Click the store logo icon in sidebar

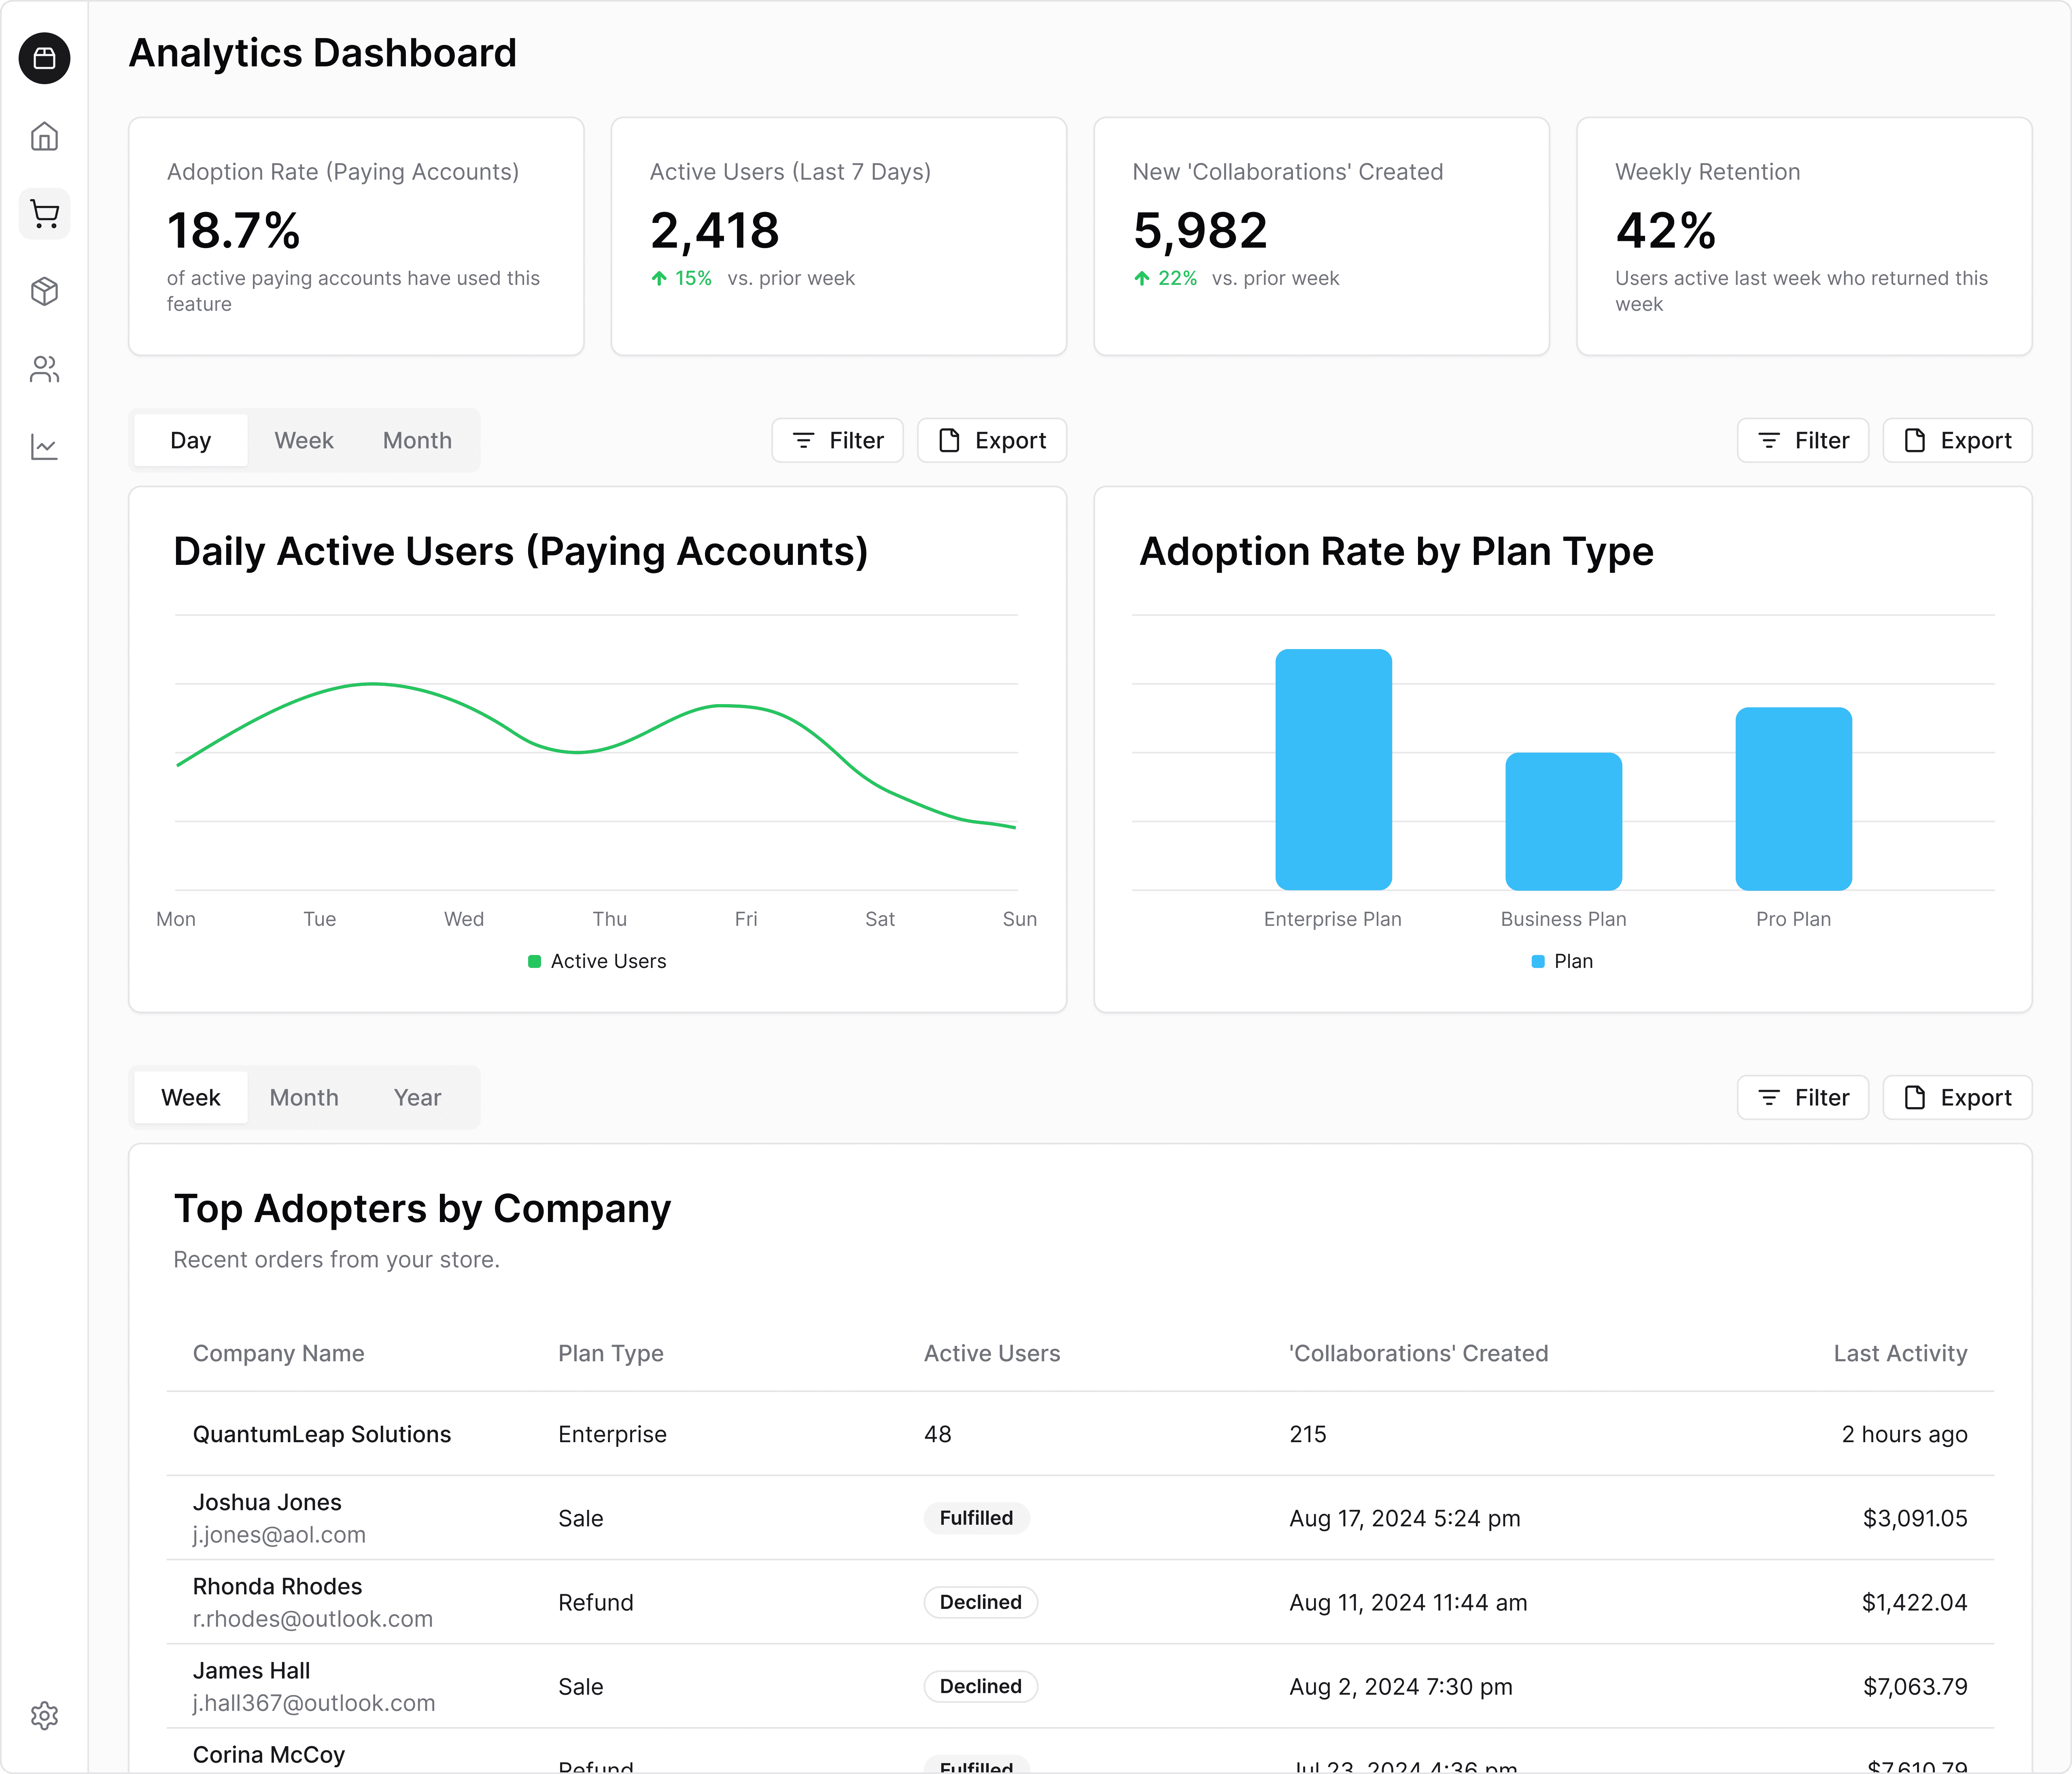click(x=44, y=58)
